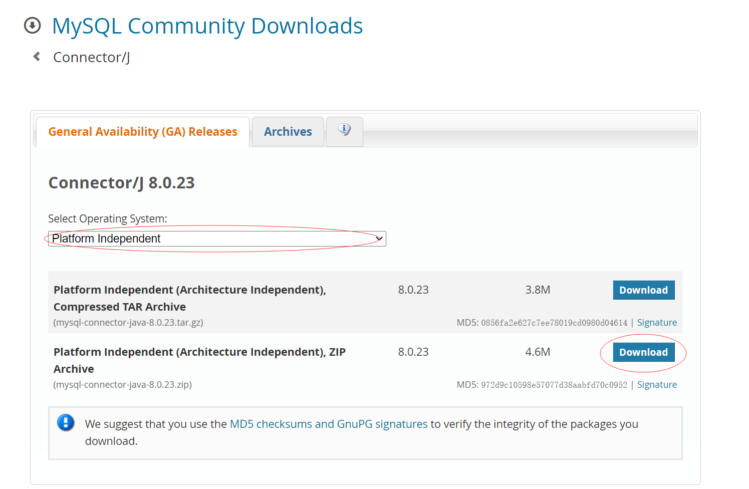Click the back arrow next to Connector/J
The width and height of the screenshot is (749, 489).
(37, 57)
